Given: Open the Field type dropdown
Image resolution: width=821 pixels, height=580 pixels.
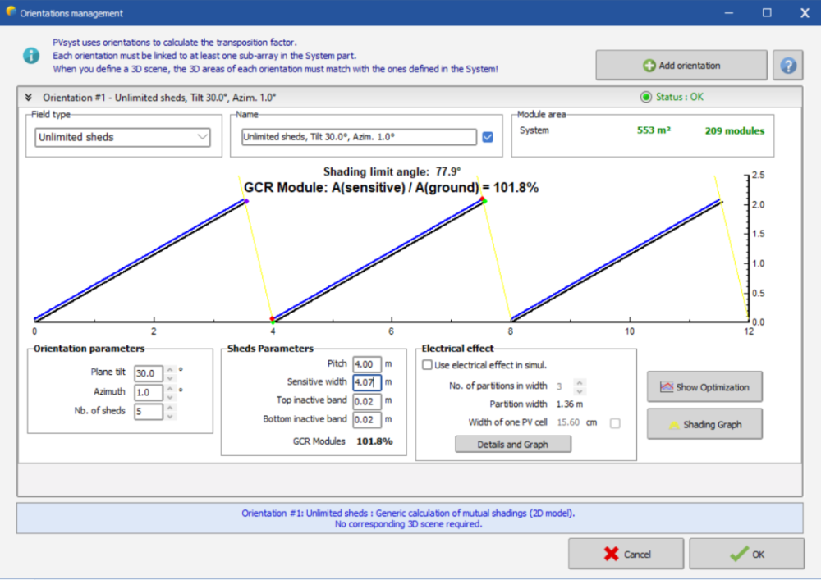Looking at the screenshot, I should [123, 137].
